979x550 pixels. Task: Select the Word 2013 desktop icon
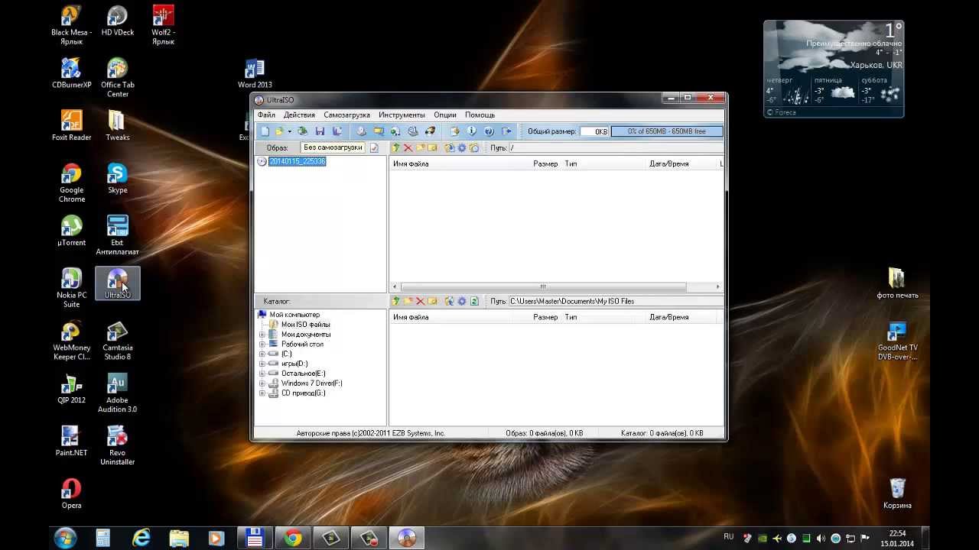point(255,74)
